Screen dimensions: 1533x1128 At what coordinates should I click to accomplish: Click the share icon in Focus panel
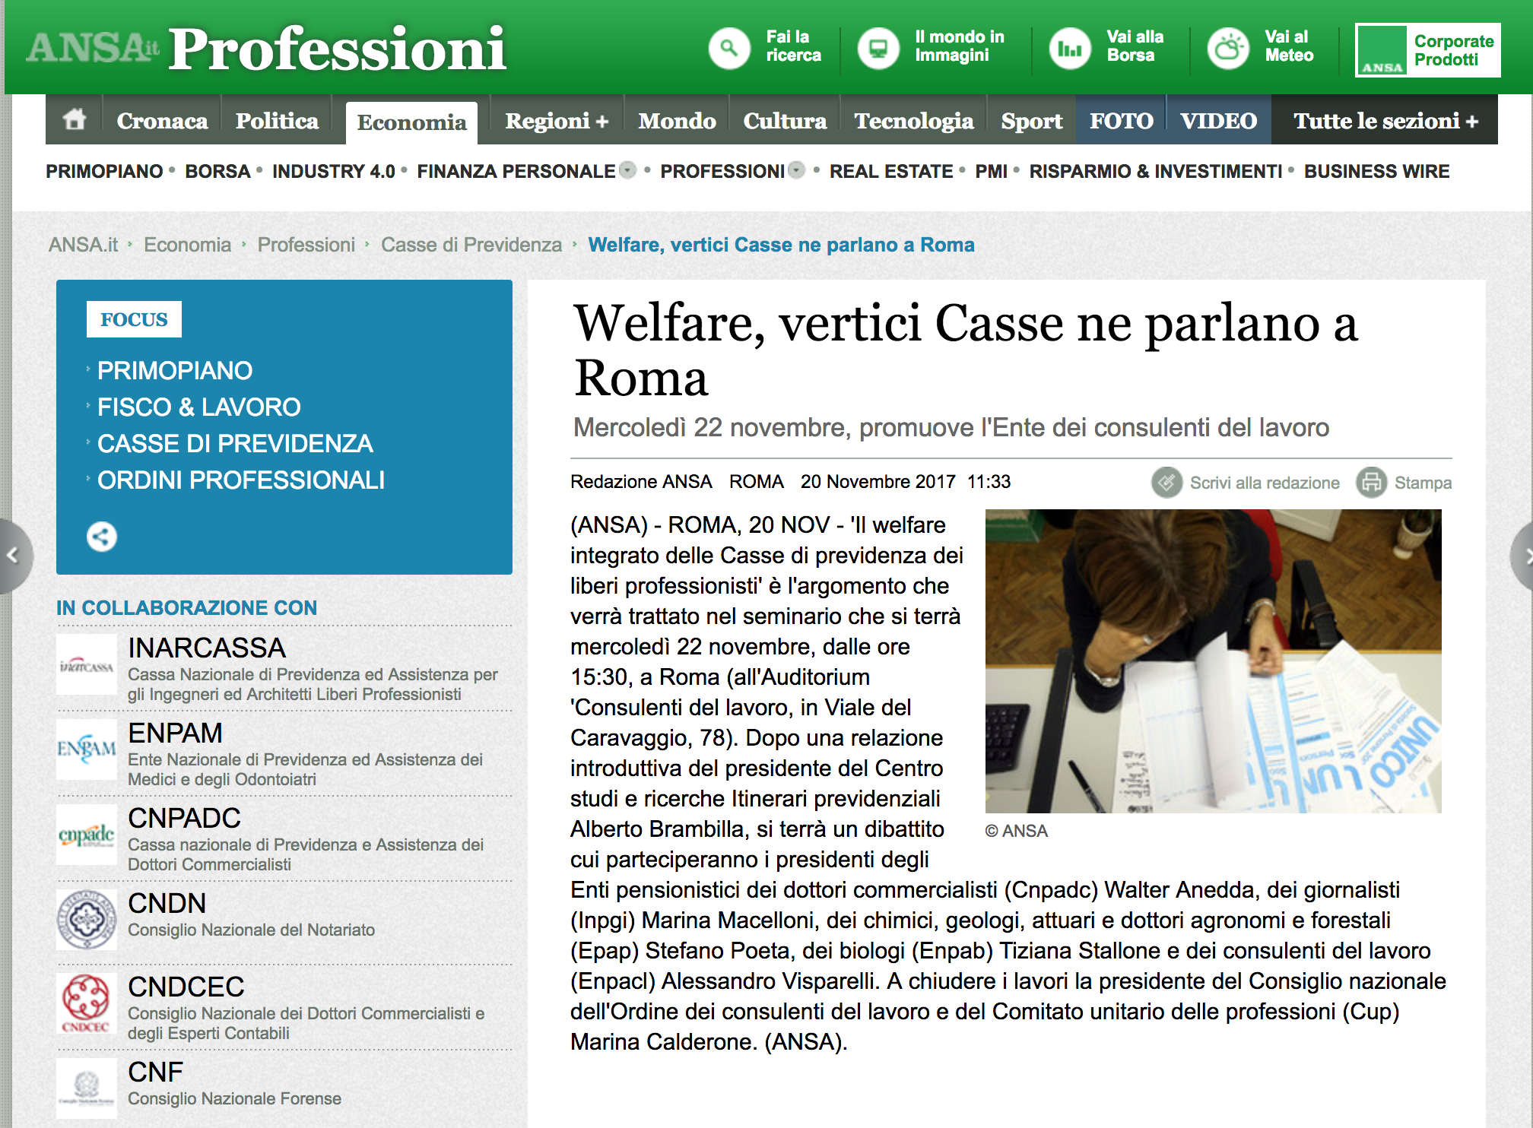point(102,537)
